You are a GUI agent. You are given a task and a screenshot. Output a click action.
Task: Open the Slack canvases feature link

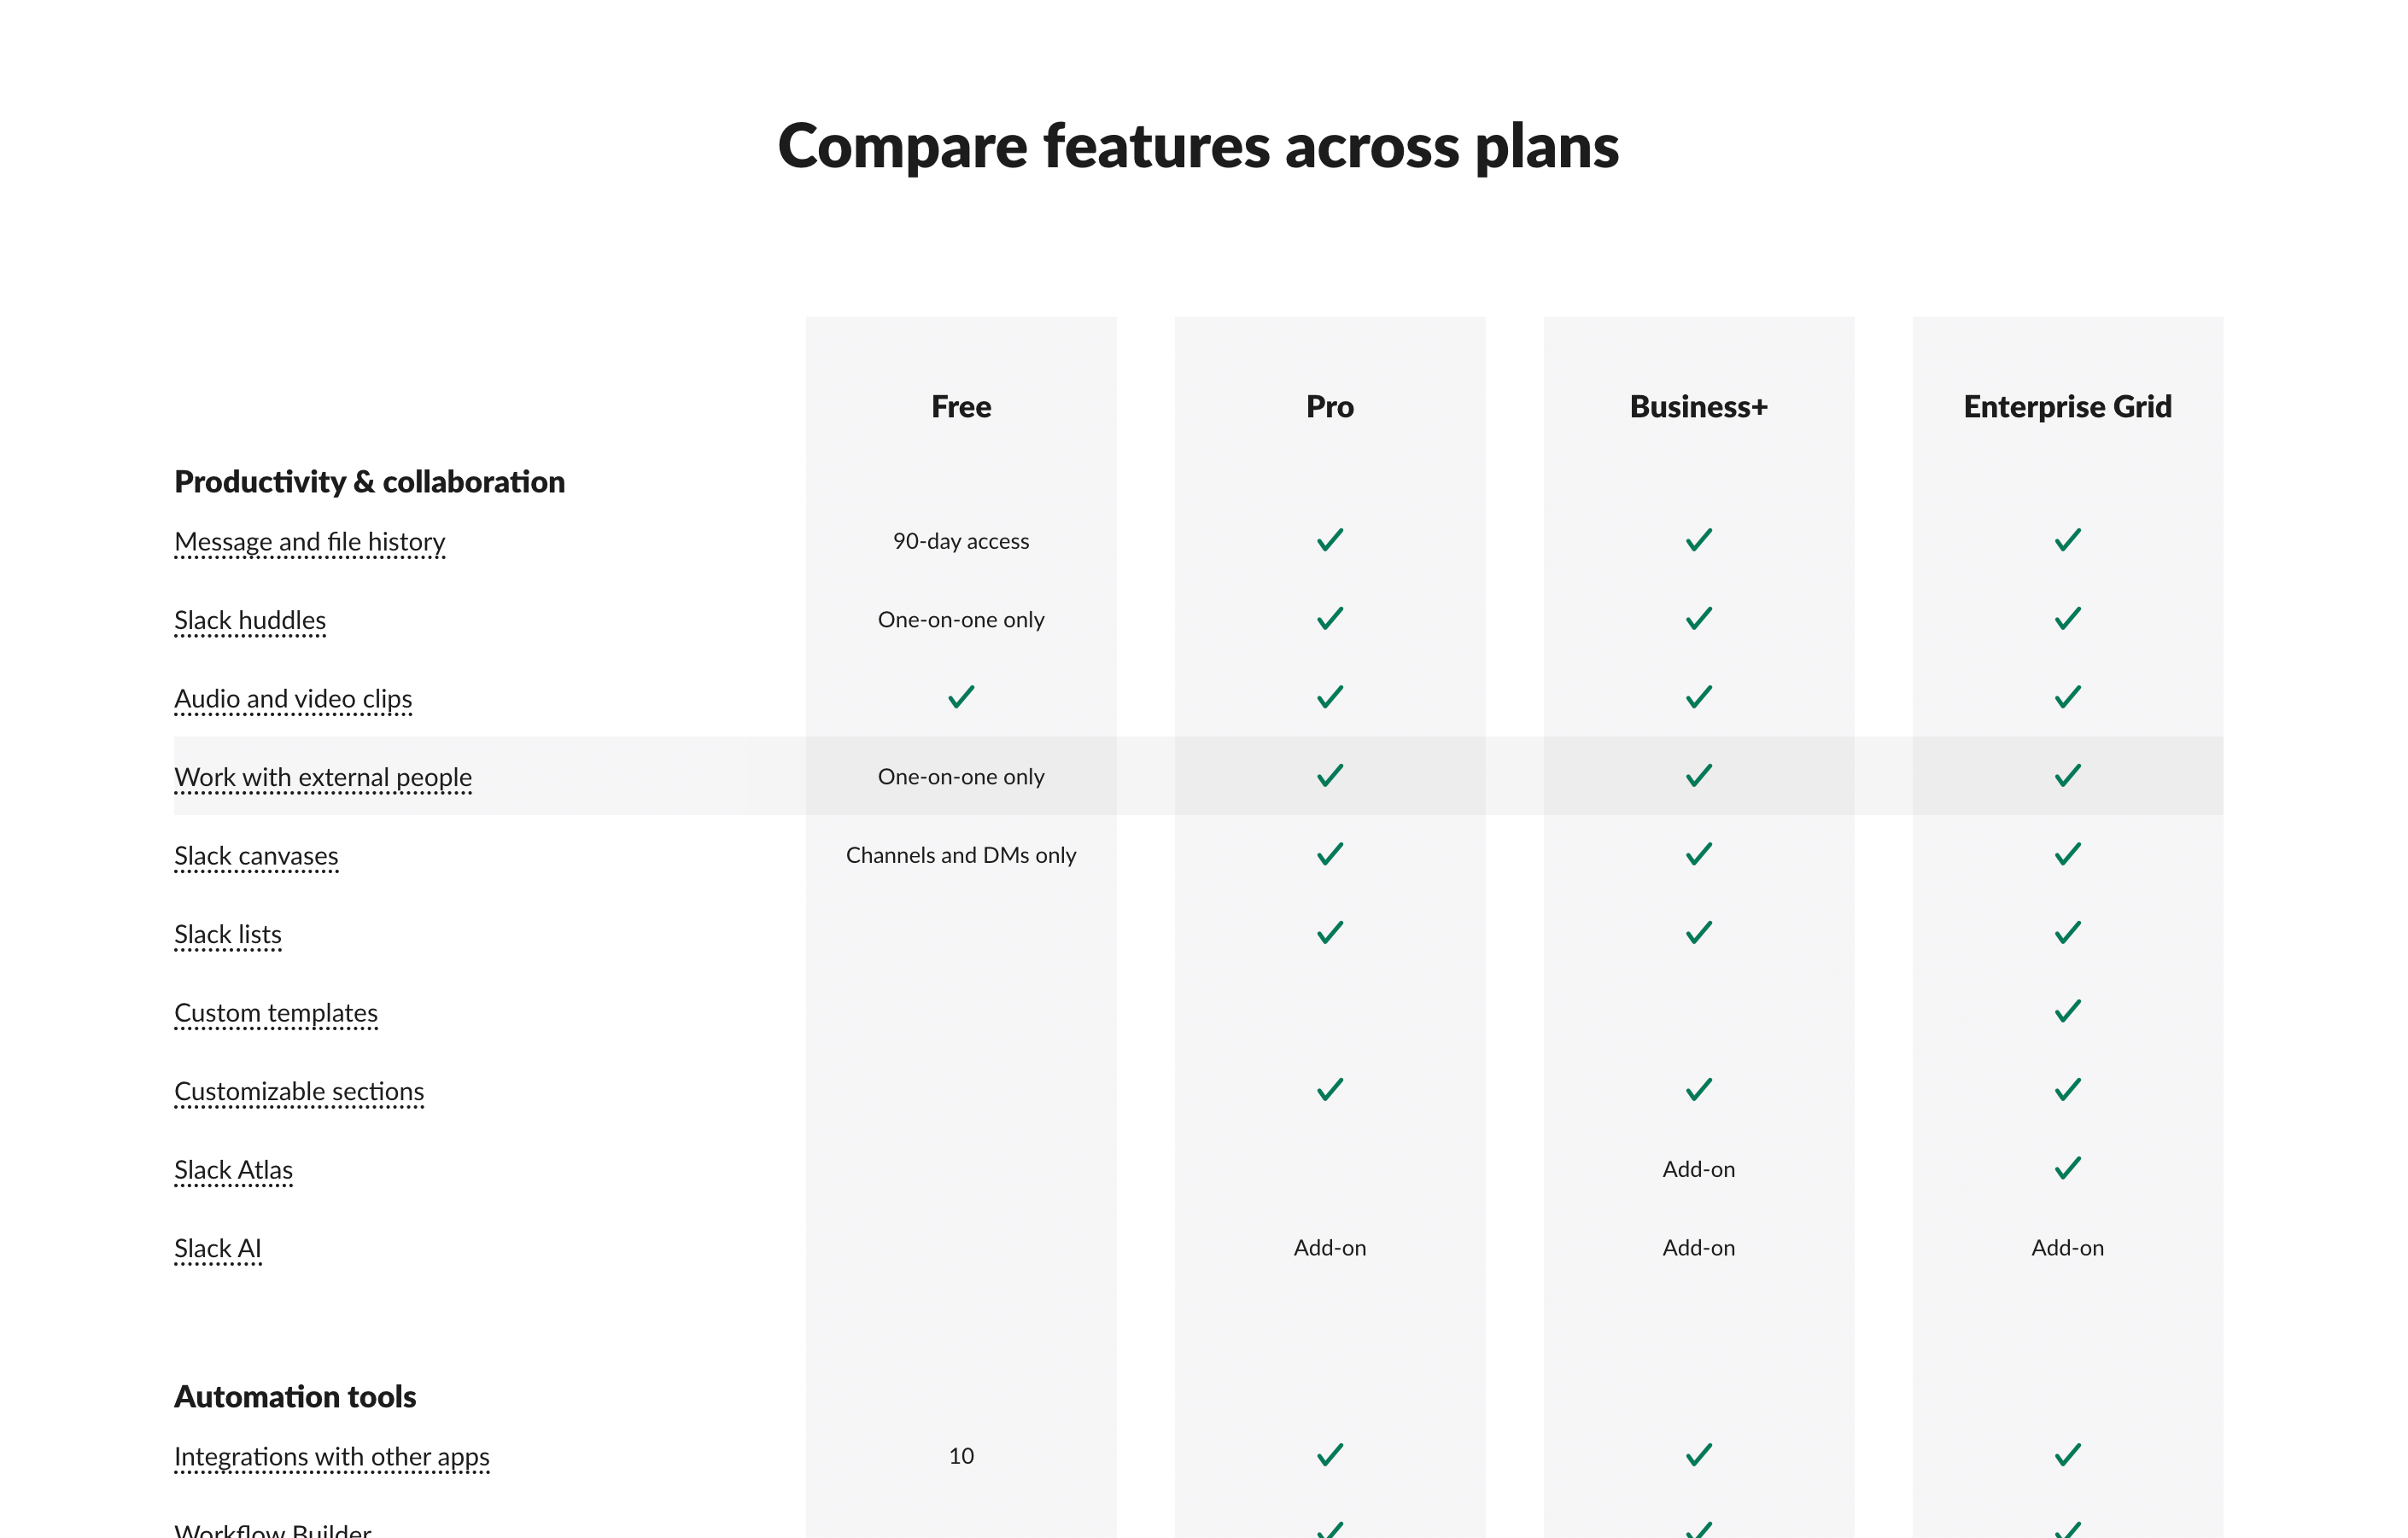coord(256,856)
